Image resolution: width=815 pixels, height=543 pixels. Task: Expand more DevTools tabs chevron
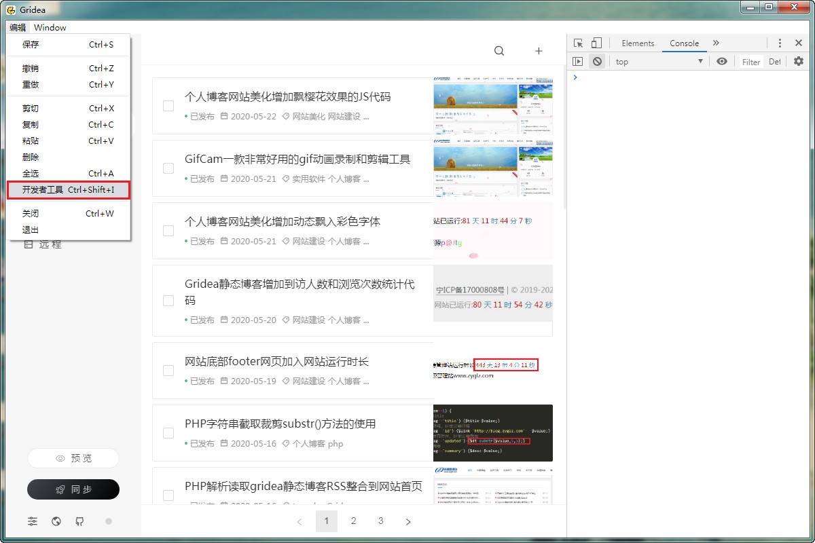(x=716, y=43)
